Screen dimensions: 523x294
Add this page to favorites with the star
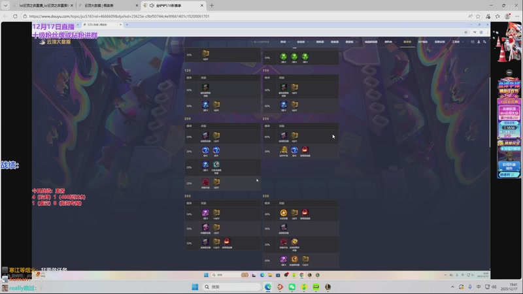[478, 16]
